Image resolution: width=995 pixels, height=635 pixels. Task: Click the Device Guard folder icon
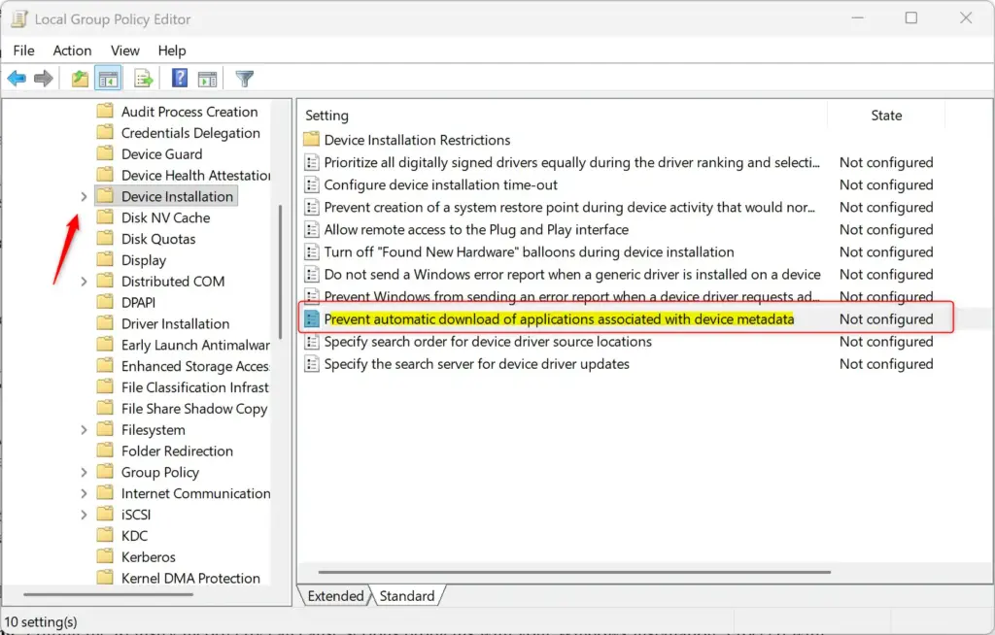tap(105, 153)
